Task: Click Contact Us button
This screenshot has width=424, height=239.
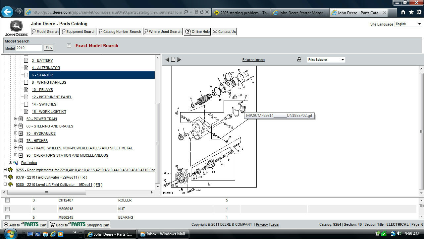Action: [224, 32]
